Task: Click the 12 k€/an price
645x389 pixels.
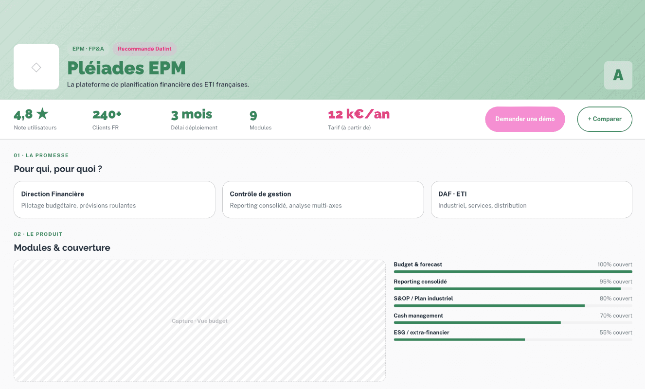Action: tap(359, 115)
